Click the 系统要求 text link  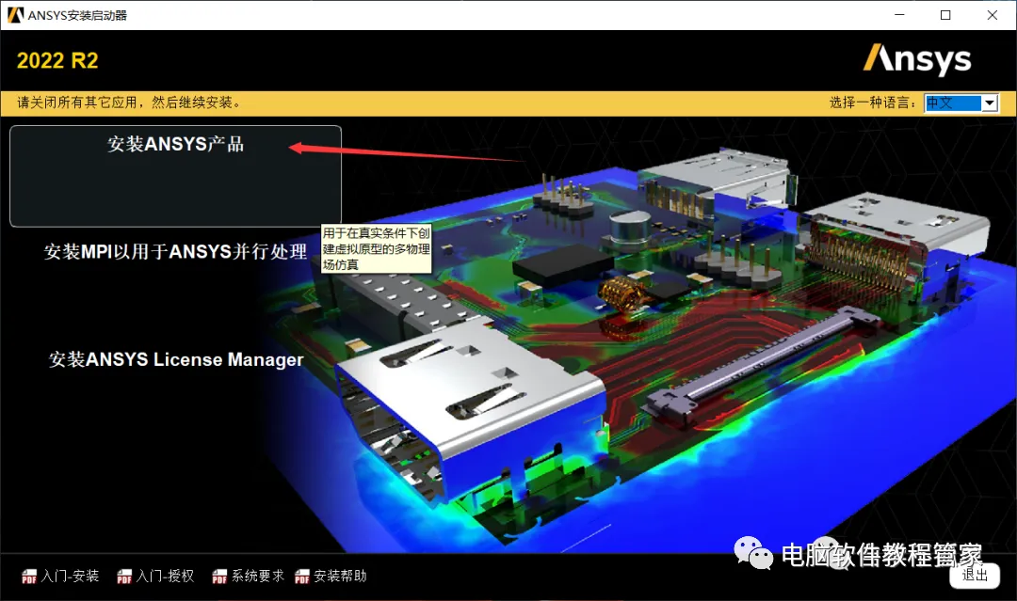pos(258,576)
